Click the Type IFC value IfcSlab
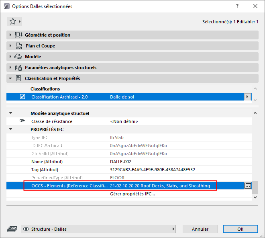The height and width of the screenshot is (238, 265). coord(116,137)
